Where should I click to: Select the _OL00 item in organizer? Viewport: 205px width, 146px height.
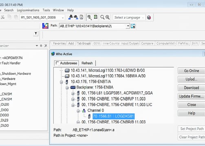pos(4,105)
